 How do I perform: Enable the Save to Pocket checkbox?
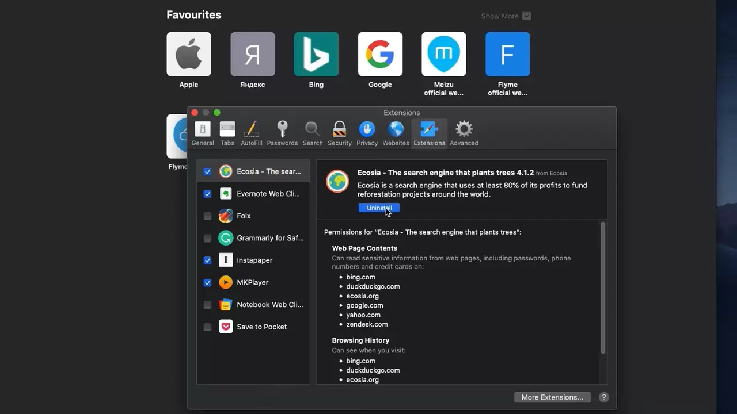pos(207,327)
